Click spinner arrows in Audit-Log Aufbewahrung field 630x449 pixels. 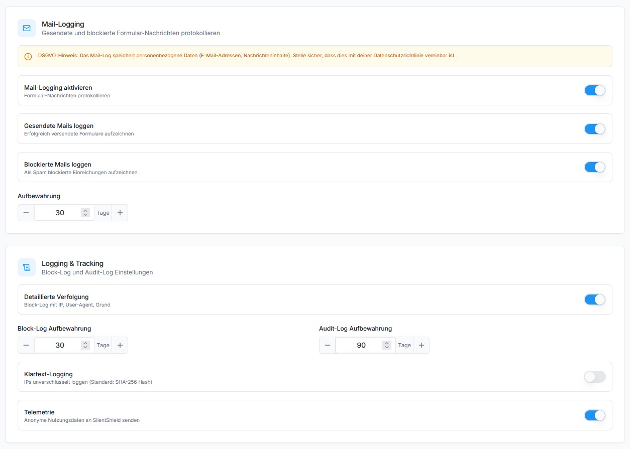point(386,345)
